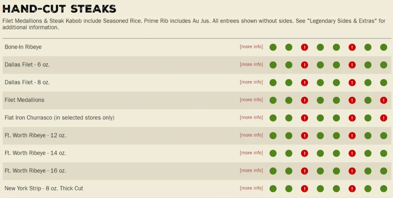Click second red alert icon in Dallas Filet 8 oz. row

[x=352, y=82]
